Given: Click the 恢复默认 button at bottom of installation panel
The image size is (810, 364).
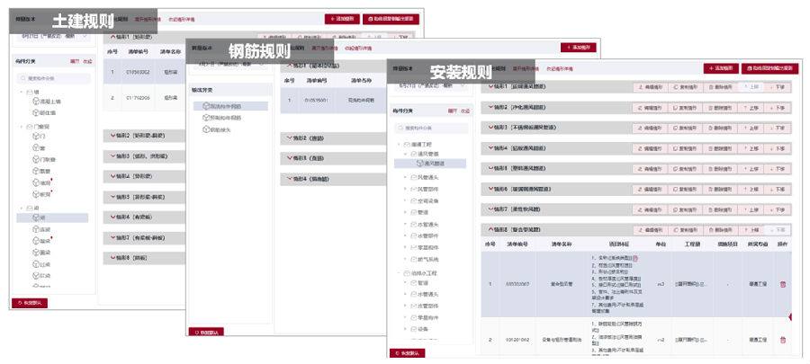Looking at the screenshot, I should (409, 353).
